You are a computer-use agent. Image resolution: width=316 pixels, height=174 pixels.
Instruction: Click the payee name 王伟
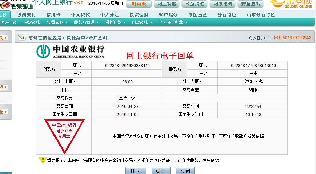coord(253,74)
